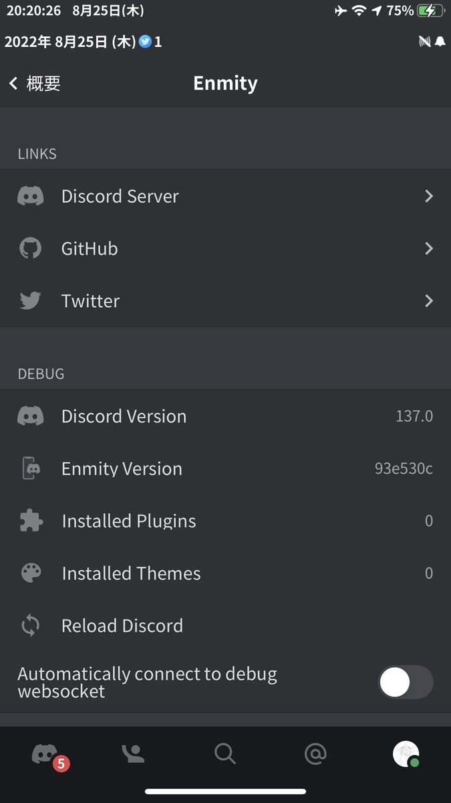Click the Twitter bird icon under Links

[x=30, y=300]
